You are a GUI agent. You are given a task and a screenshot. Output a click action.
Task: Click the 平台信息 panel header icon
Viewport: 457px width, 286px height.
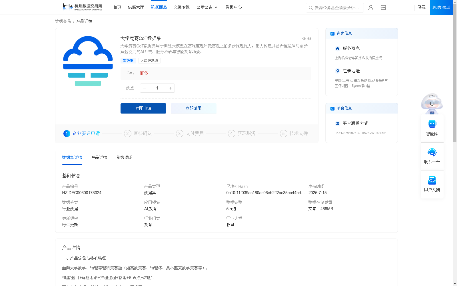(x=332, y=108)
